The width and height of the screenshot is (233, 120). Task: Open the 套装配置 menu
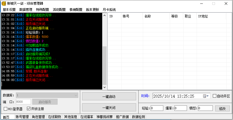76,10
